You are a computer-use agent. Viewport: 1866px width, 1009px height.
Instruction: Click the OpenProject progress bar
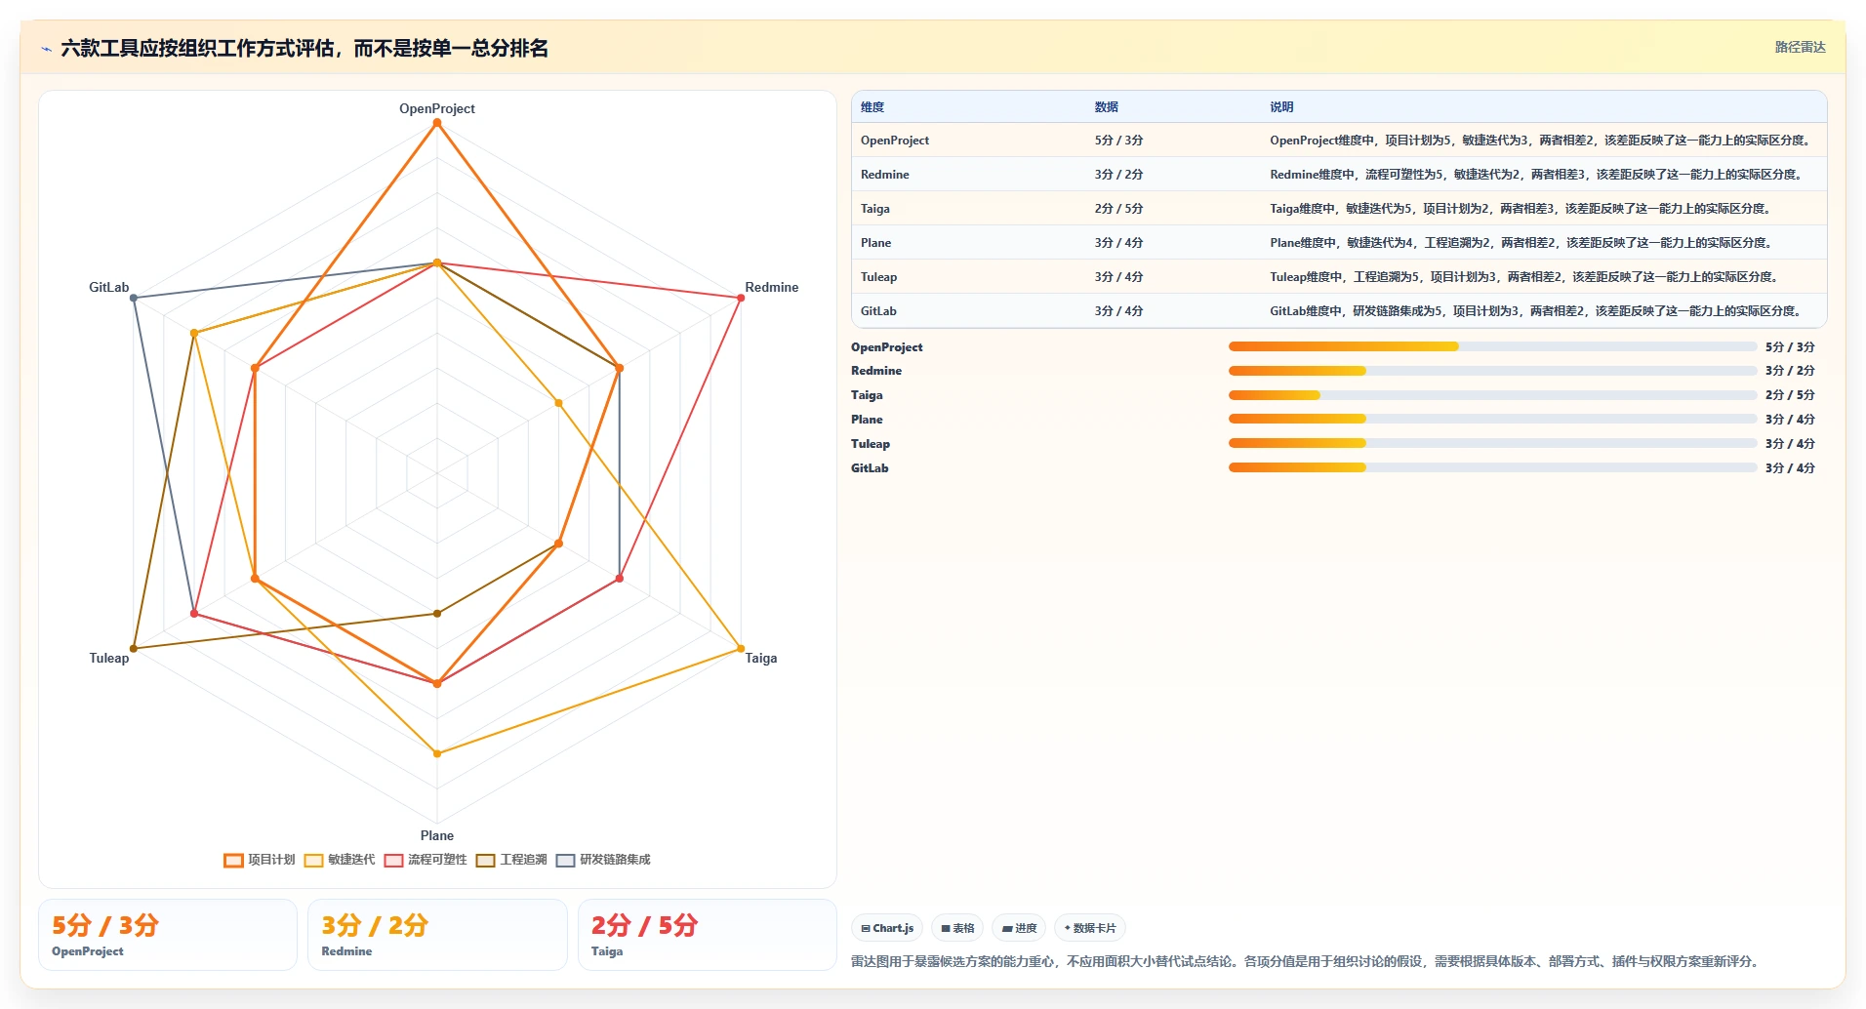(1492, 346)
